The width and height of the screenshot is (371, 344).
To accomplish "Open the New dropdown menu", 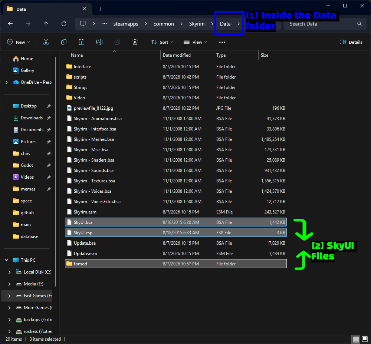I will pos(19,42).
